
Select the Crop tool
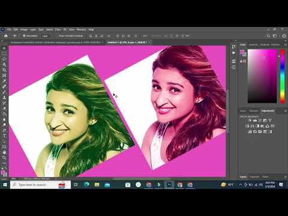tap(4, 70)
